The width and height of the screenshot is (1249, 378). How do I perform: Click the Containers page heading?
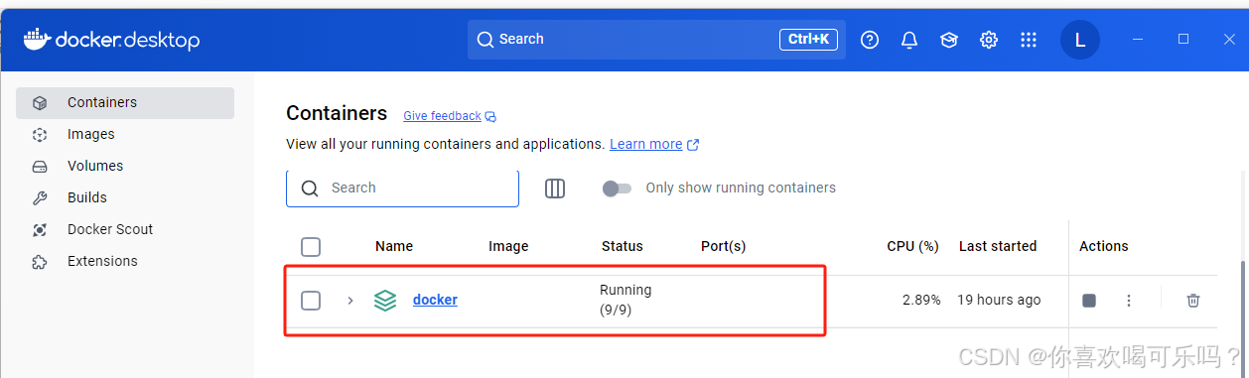(x=337, y=113)
